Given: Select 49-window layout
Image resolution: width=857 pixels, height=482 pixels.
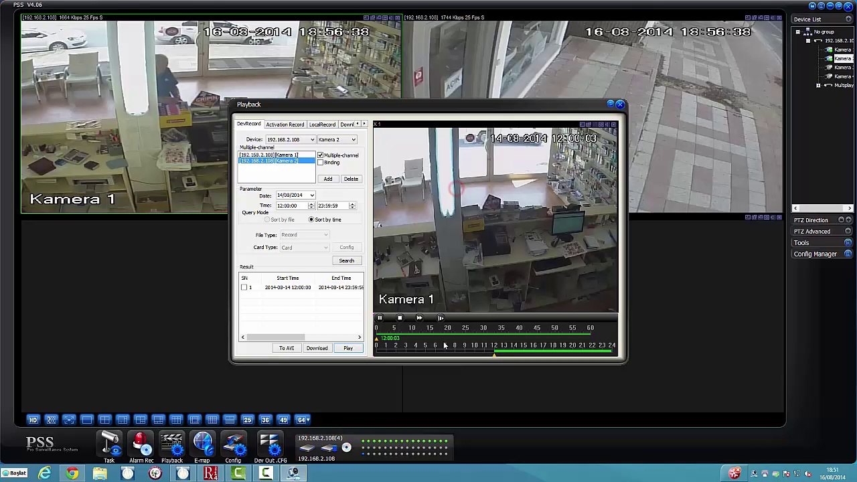Looking at the screenshot, I should 283,420.
